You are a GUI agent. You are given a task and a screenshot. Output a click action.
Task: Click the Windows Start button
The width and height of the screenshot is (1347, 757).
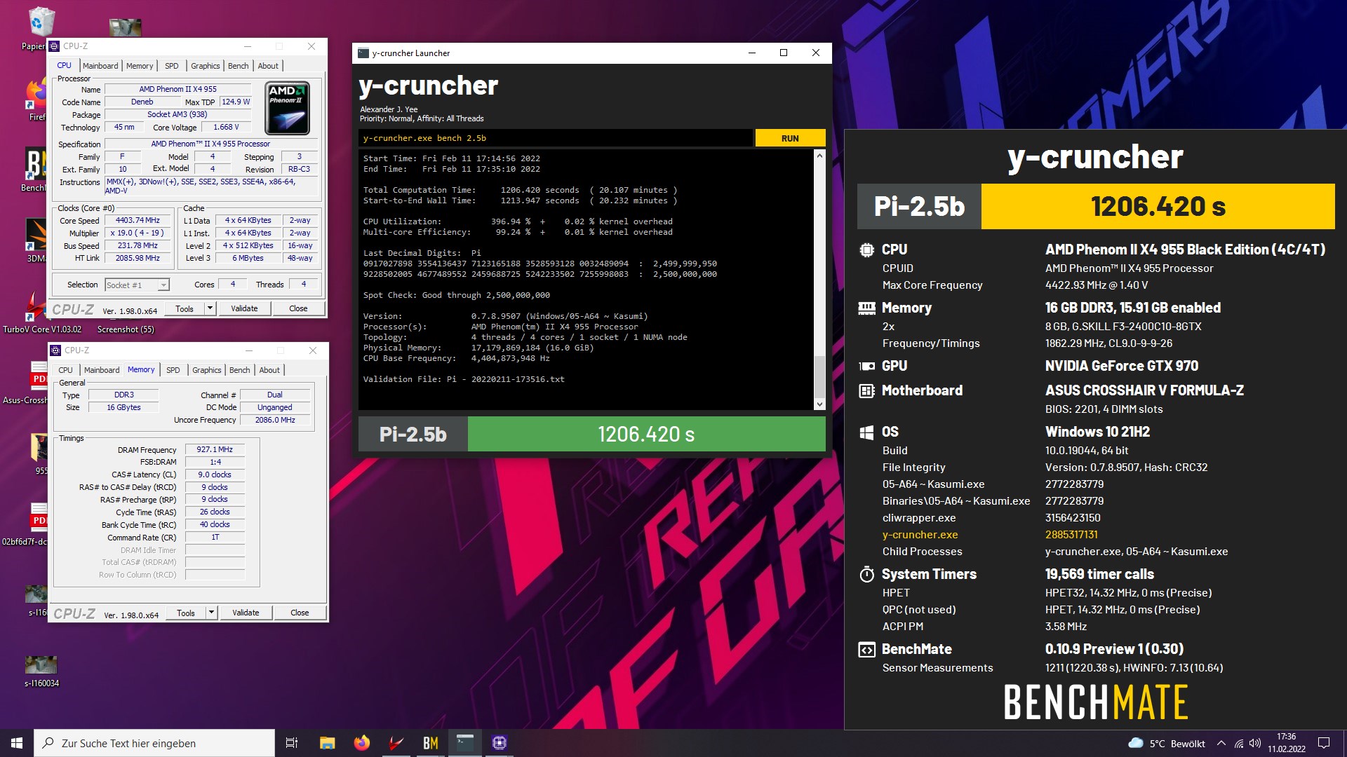[x=17, y=743]
